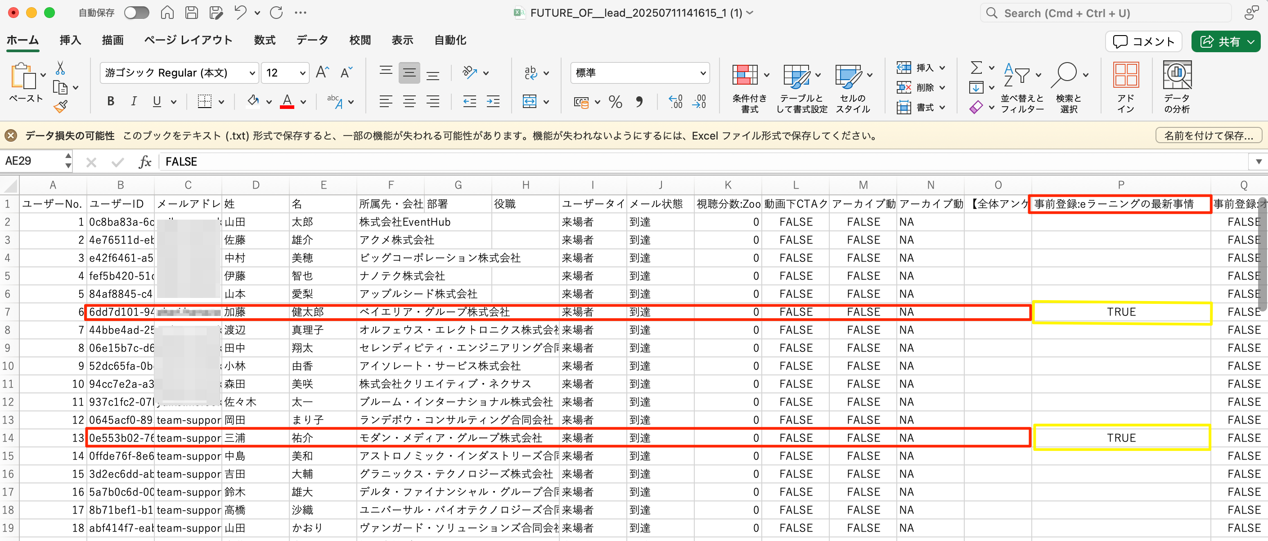Click the 検索と選択 magnifier icon

pyautogui.click(x=1064, y=76)
